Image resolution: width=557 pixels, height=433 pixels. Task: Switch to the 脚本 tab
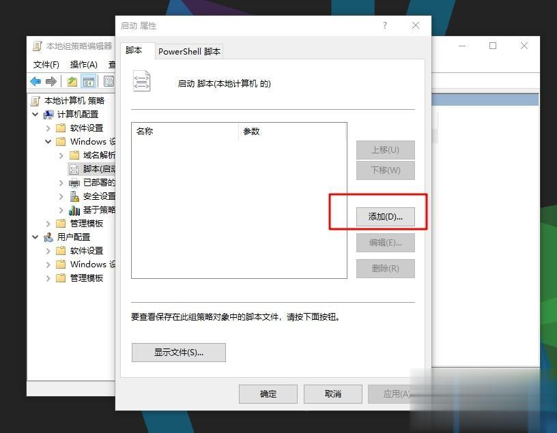(x=137, y=50)
